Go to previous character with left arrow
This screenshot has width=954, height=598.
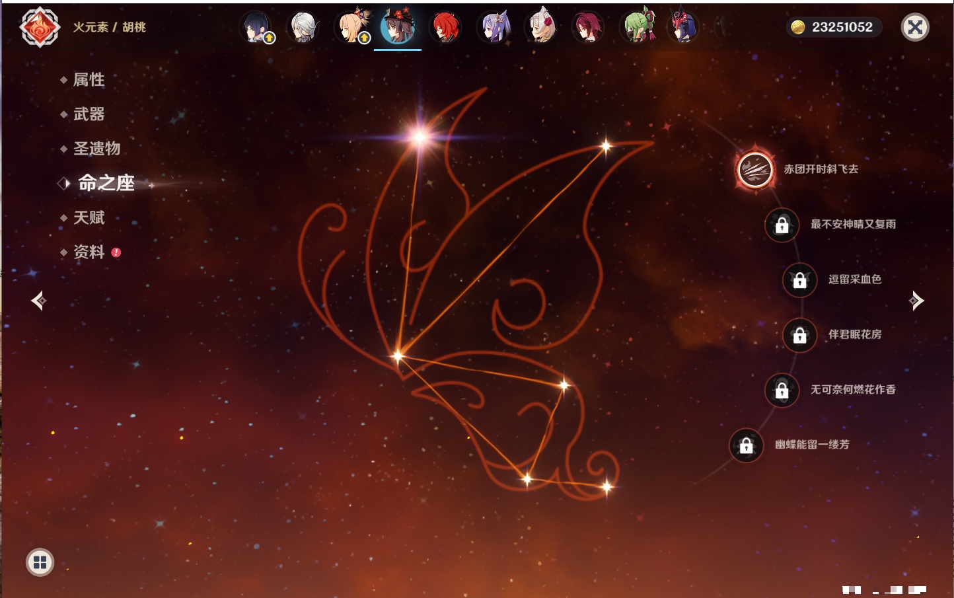click(x=39, y=301)
